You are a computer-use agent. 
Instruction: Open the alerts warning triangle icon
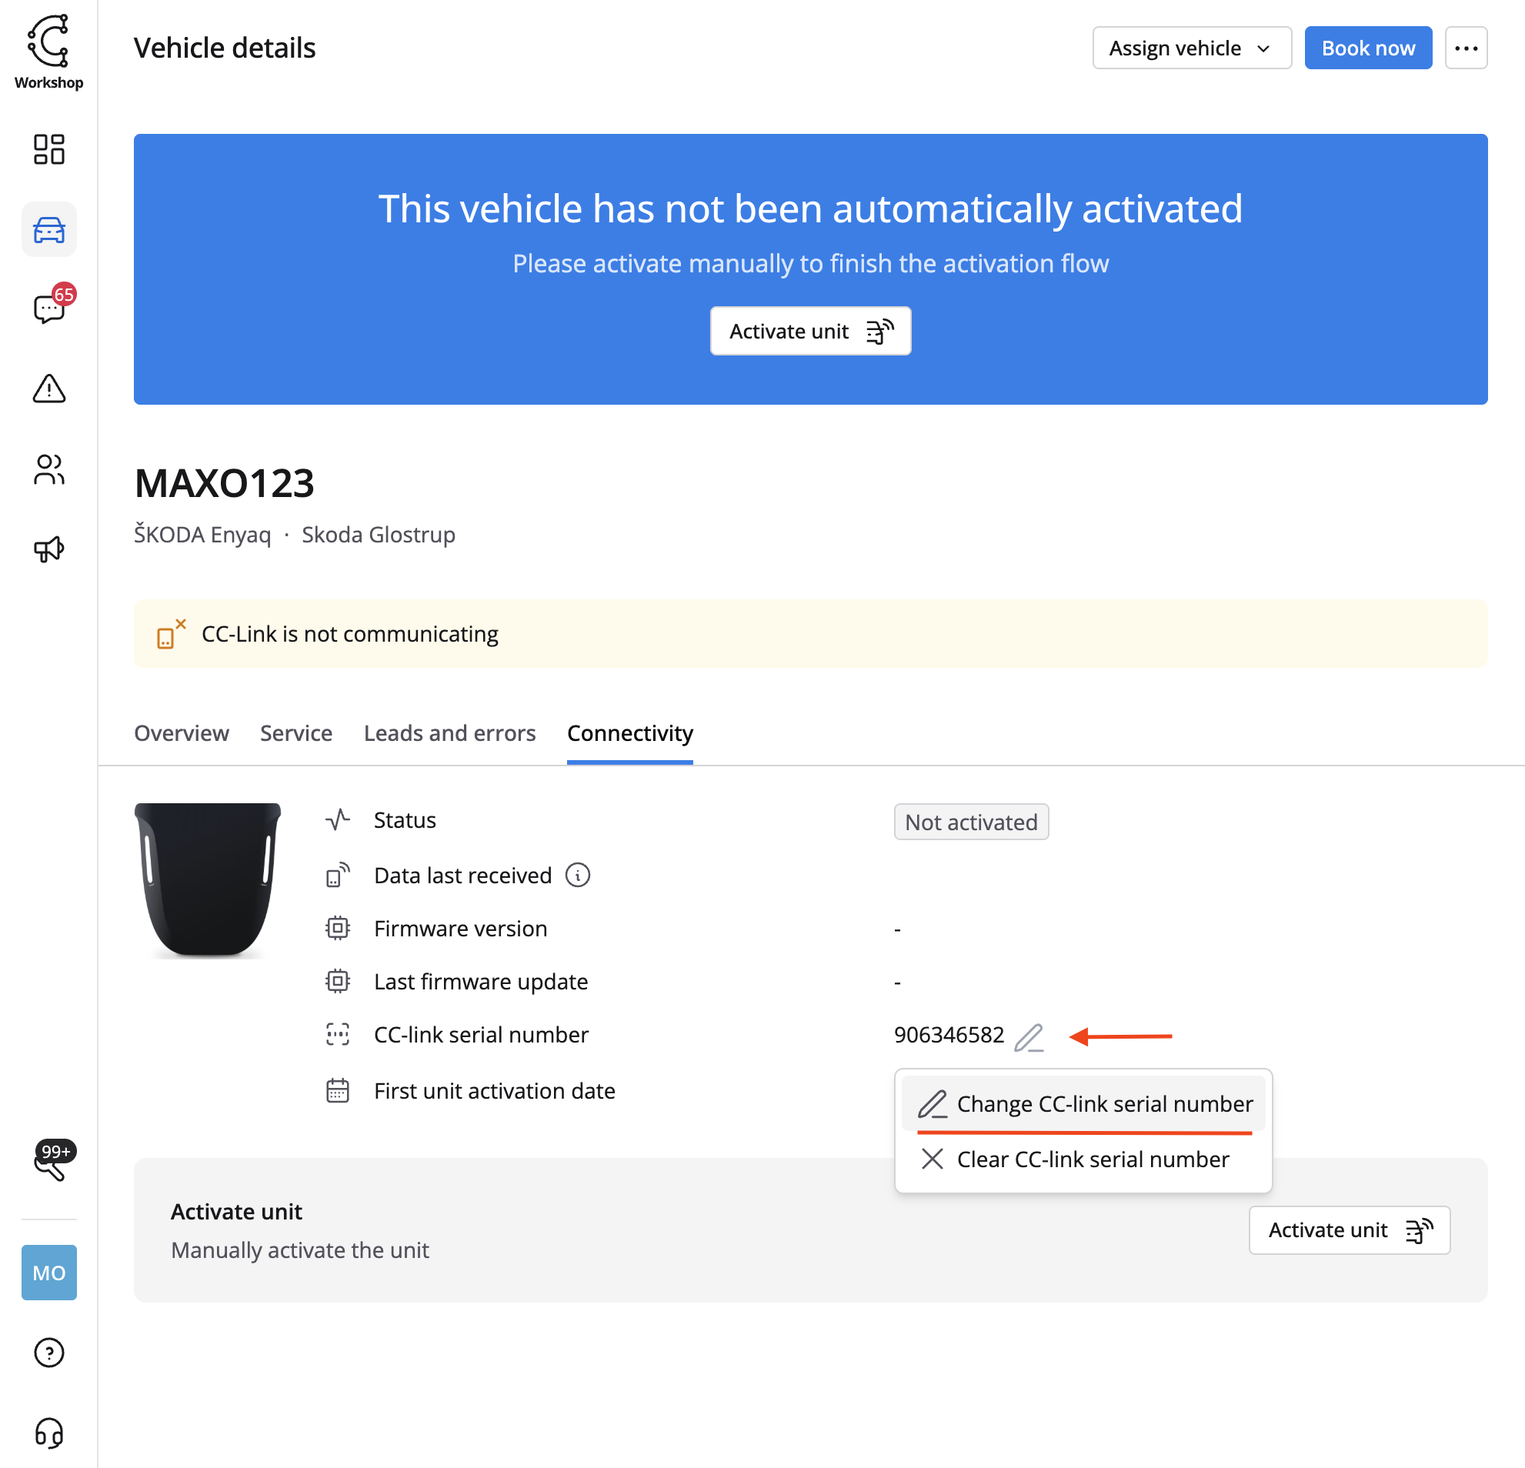48,389
